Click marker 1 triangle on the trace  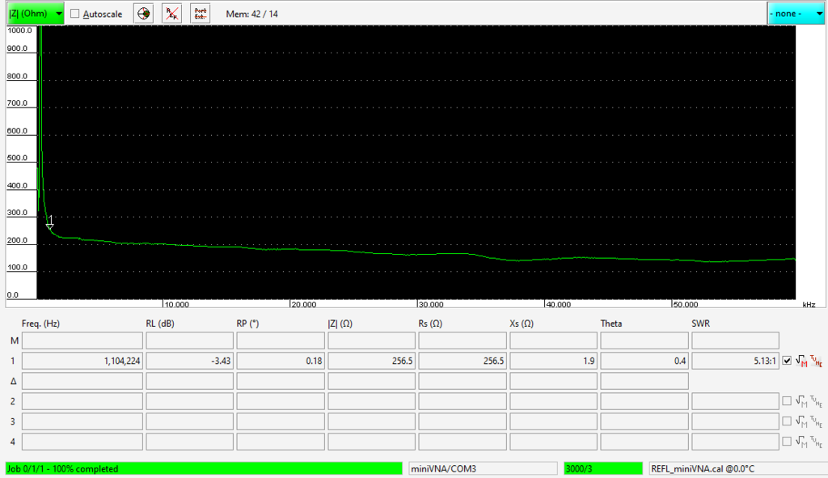click(x=49, y=226)
